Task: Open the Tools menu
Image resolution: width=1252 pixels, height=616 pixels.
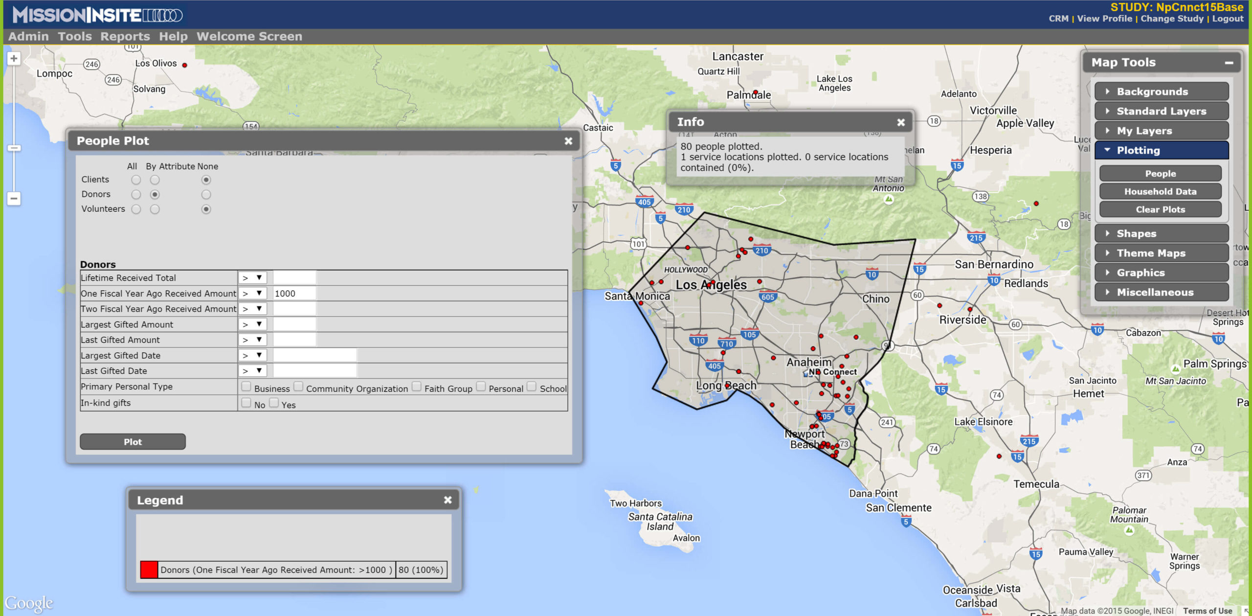Action: 75,37
